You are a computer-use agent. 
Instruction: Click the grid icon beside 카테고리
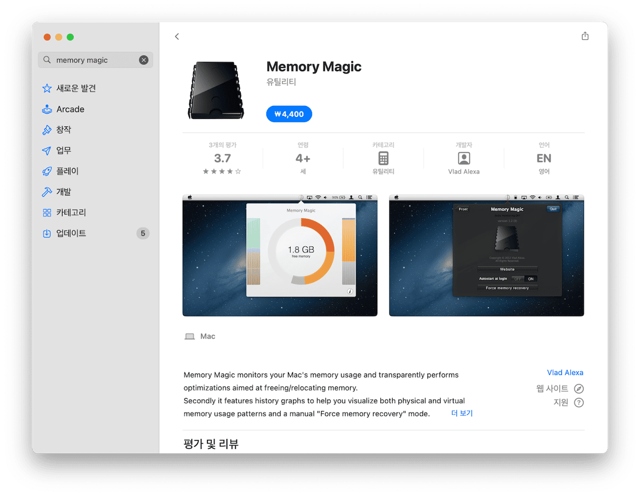pyautogui.click(x=47, y=213)
